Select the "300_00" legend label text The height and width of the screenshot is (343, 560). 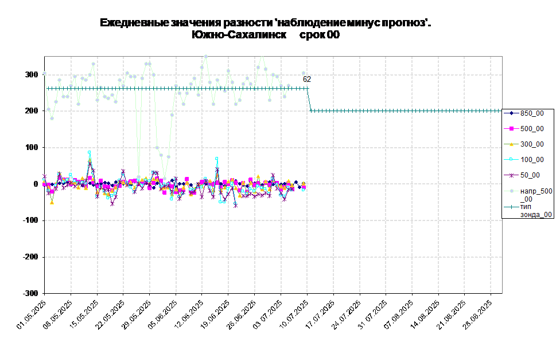(x=532, y=144)
